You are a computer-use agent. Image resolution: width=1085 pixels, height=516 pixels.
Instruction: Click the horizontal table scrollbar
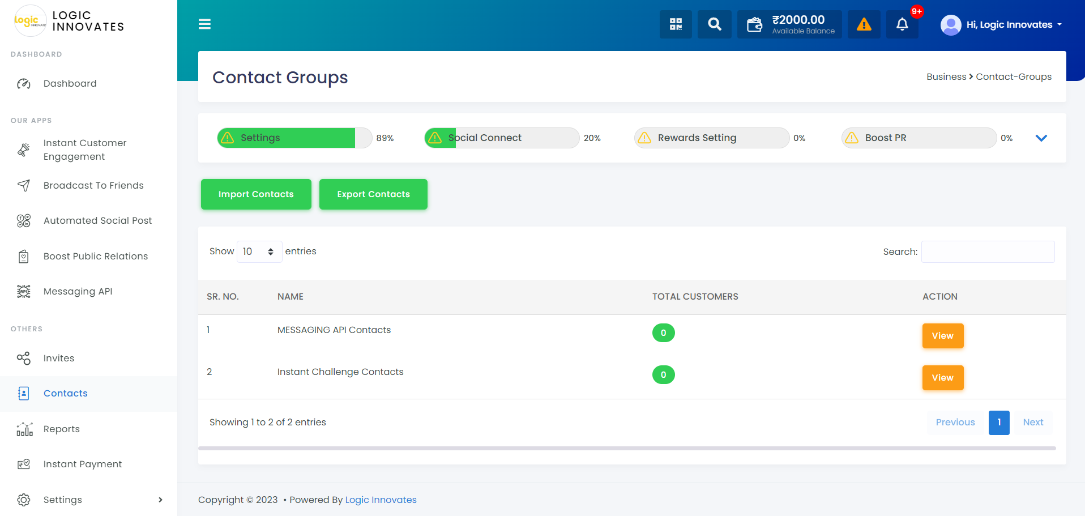(x=627, y=448)
